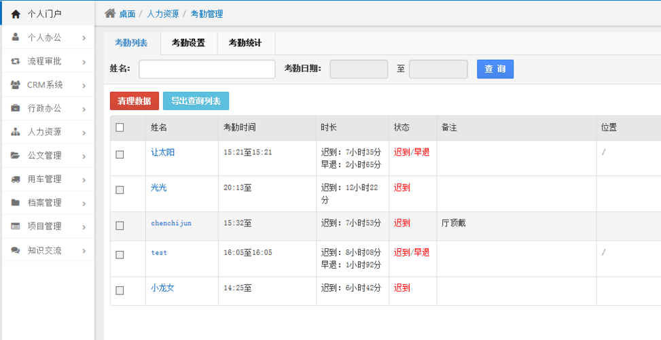The height and width of the screenshot is (340, 661).
Task: Click the 个人办公 user icon
Action: tap(16, 37)
